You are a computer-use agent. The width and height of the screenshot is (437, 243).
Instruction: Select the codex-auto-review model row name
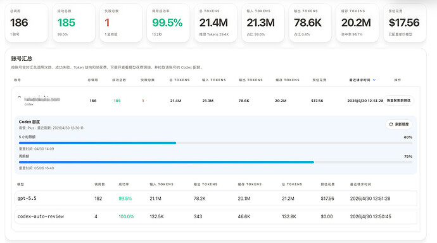pyautogui.click(x=41, y=216)
